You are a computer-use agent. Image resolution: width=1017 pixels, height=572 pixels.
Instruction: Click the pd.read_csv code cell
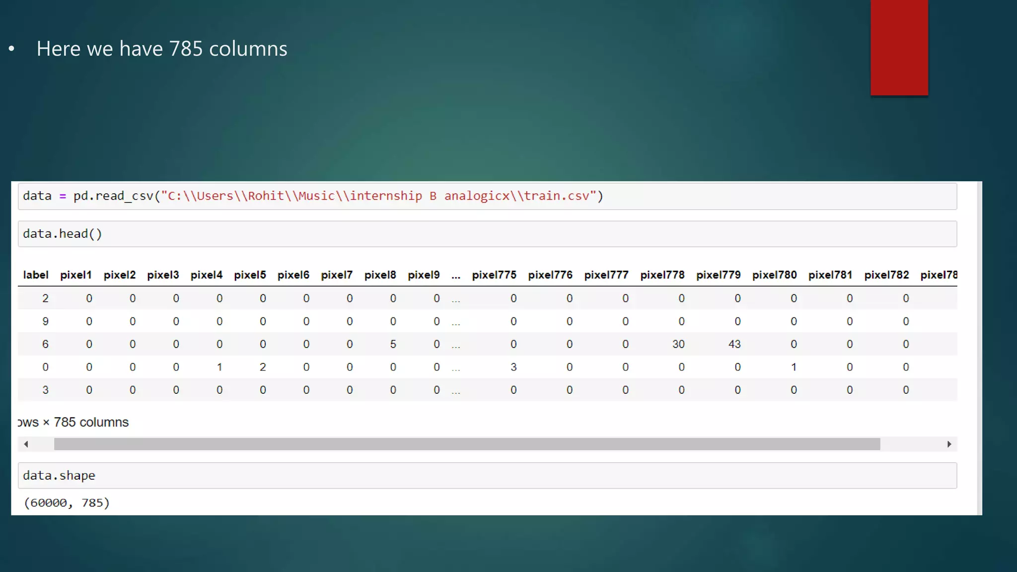(487, 196)
